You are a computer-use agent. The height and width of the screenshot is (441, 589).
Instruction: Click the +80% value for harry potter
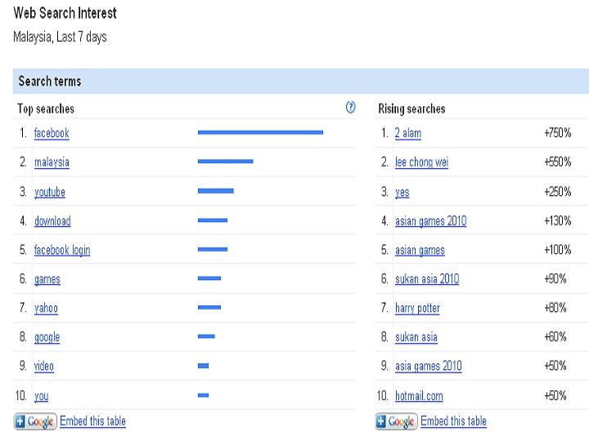pos(555,308)
